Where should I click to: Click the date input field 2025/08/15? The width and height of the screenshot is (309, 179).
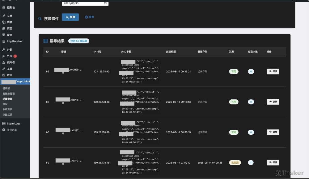[82, 3]
